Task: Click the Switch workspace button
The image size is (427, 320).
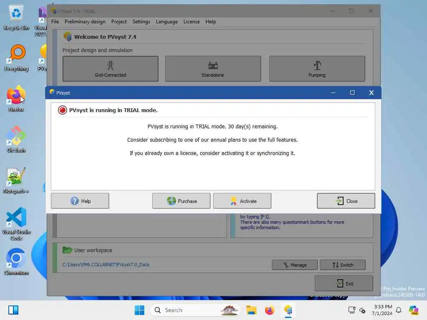Action: tap(343, 265)
